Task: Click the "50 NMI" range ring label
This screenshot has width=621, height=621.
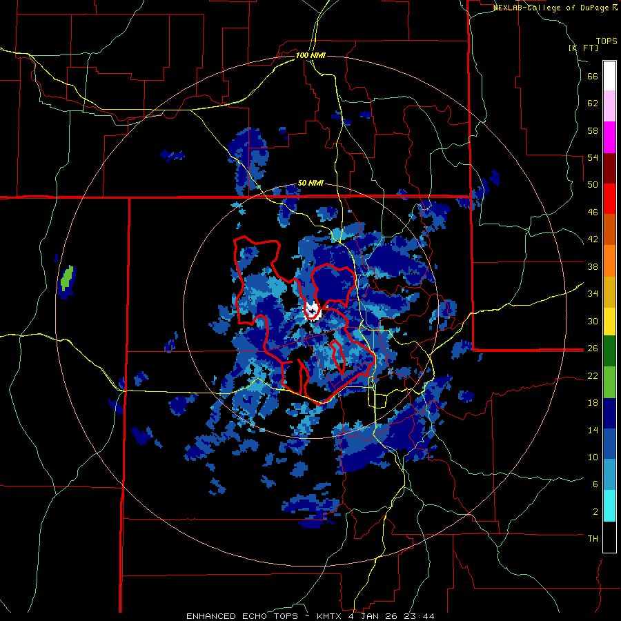Action: pyautogui.click(x=310, y=183)
